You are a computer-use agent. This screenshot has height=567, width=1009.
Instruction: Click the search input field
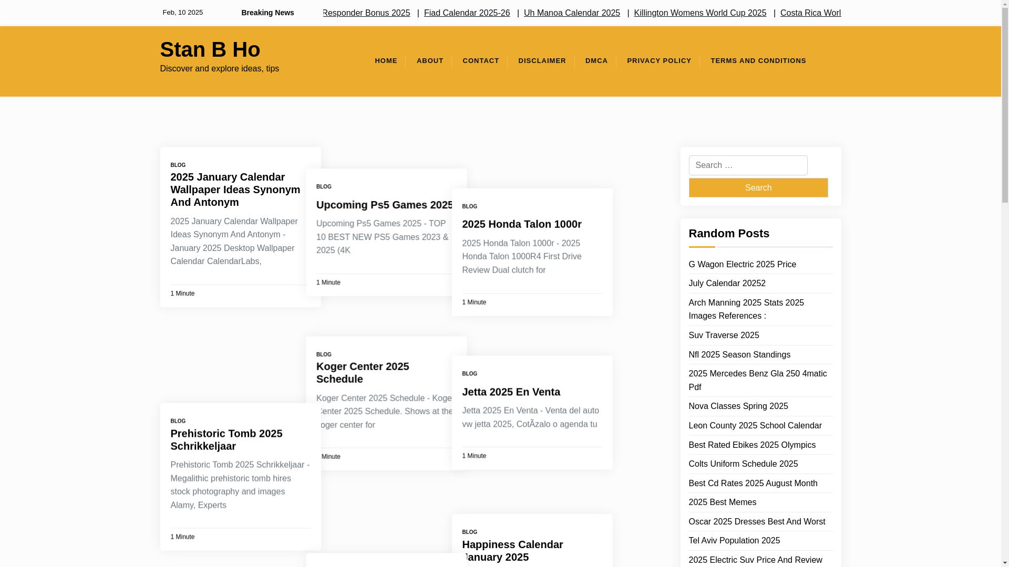(x=748, y=165)
